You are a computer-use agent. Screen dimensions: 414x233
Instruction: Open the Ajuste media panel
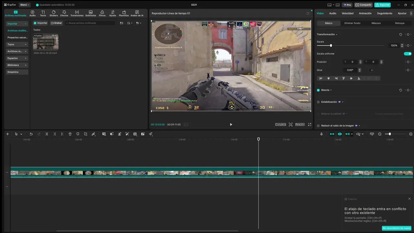113,13
